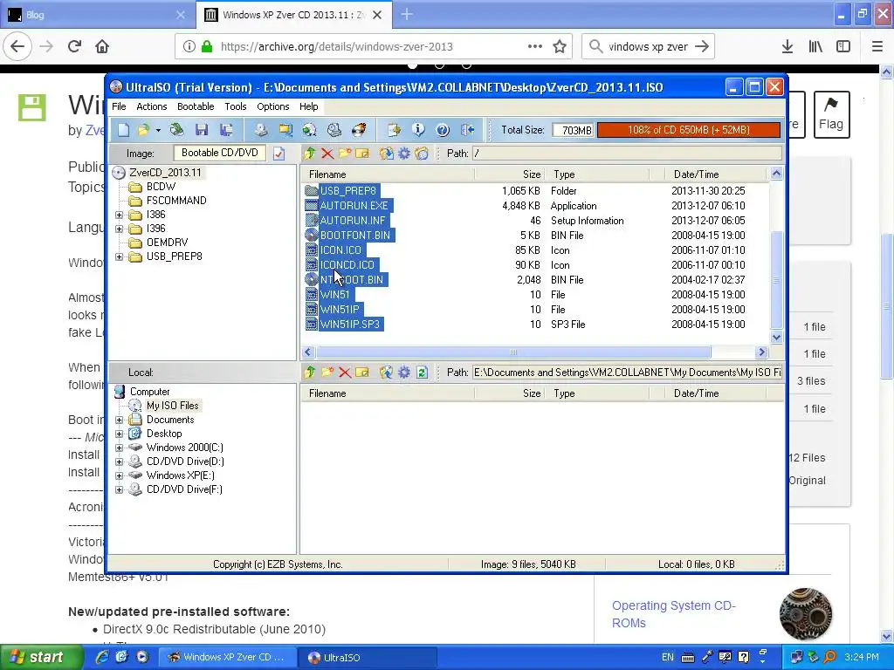
Task: Open the recent files dropdown arrow beside Open
Action: (x=158, y=130)
